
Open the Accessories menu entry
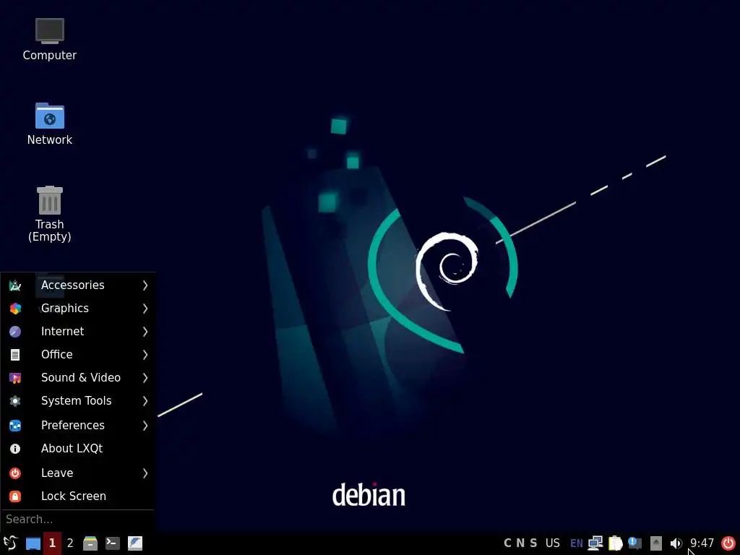coord(78,285)
